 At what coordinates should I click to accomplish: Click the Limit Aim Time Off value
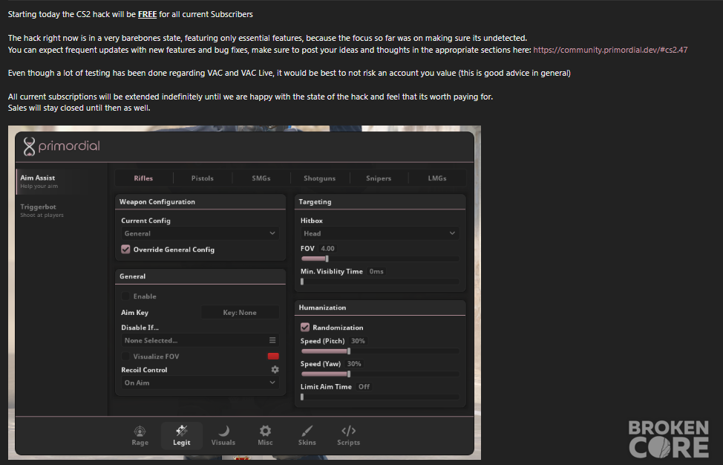click(364, 386)
